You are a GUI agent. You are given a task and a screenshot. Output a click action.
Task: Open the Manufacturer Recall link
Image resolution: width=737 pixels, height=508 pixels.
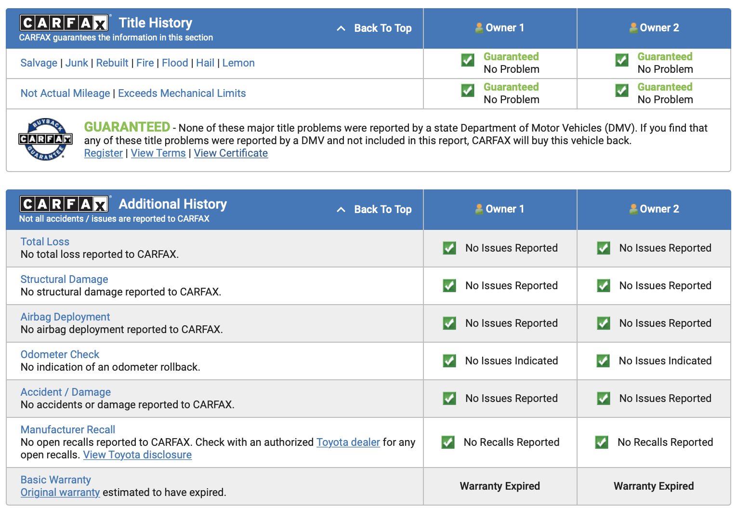68,430
